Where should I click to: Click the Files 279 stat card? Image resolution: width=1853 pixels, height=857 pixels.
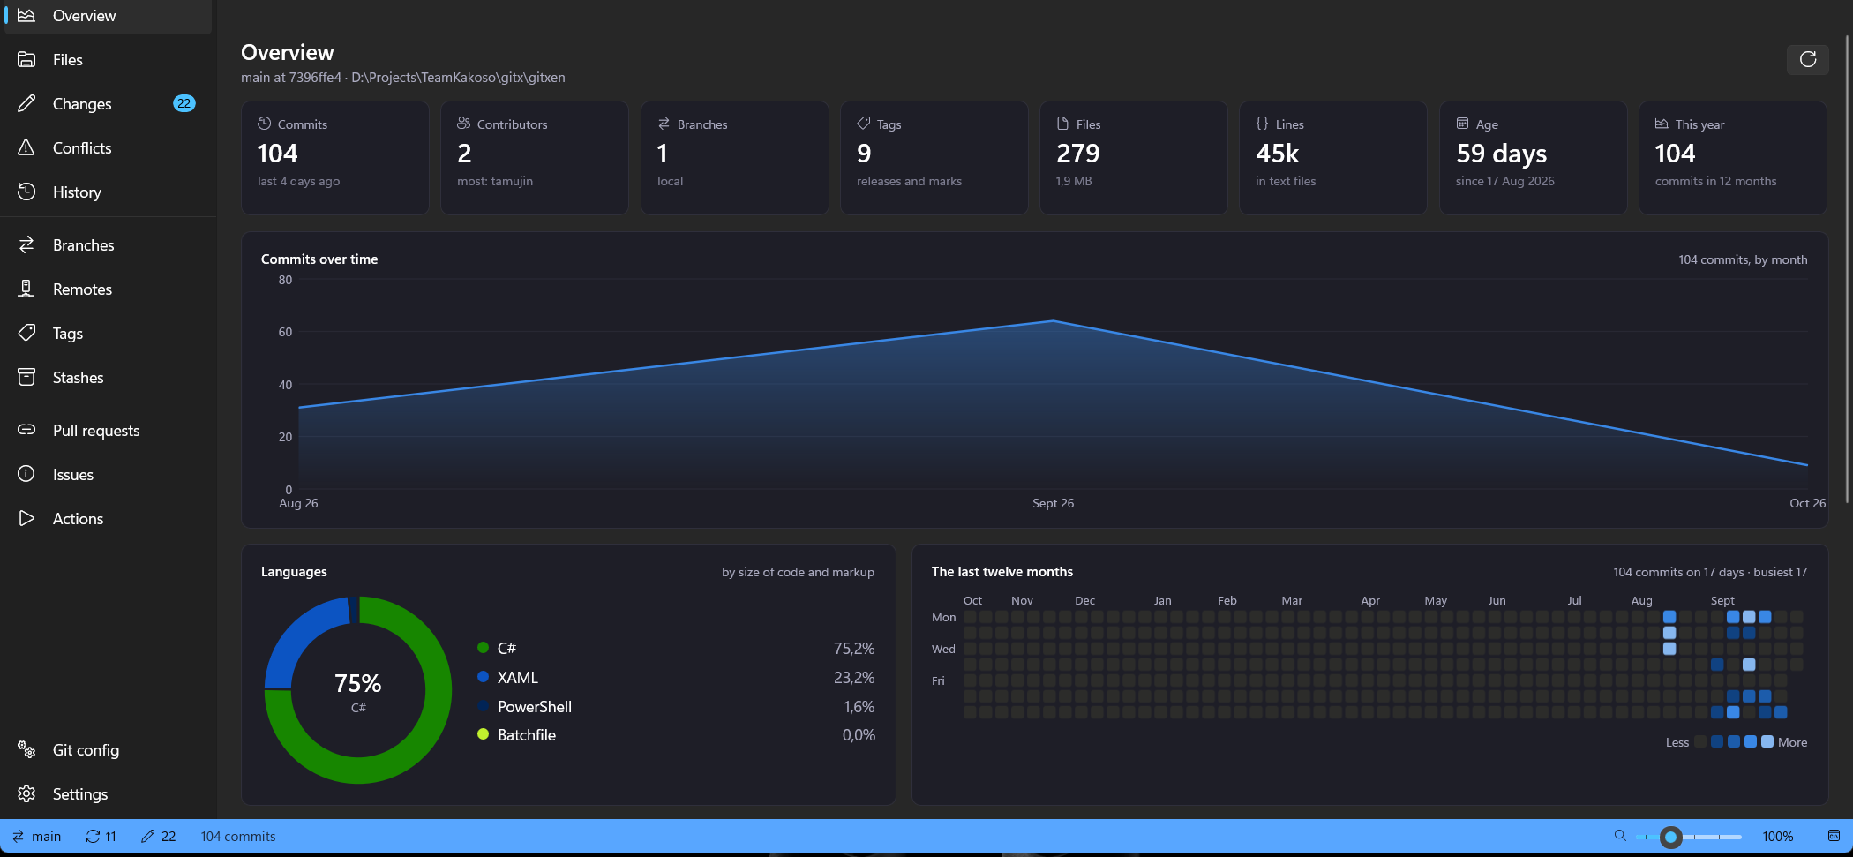(x=1134, y=158)
